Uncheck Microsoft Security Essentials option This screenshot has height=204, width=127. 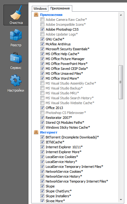[x=42, y=49]
